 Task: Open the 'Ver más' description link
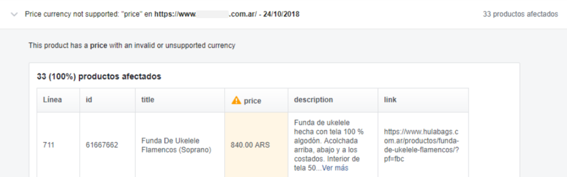(335, 168)
